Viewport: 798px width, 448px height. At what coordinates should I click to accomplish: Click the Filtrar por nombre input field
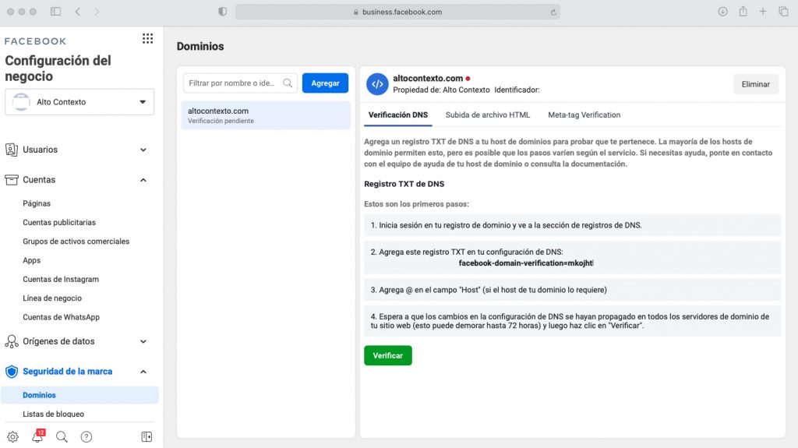(x=240, y=83)
